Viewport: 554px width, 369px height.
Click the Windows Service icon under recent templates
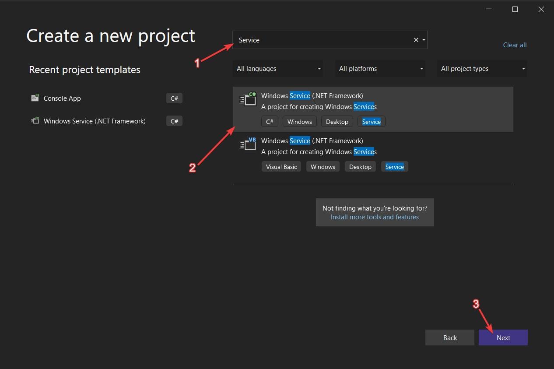point(35,121)
